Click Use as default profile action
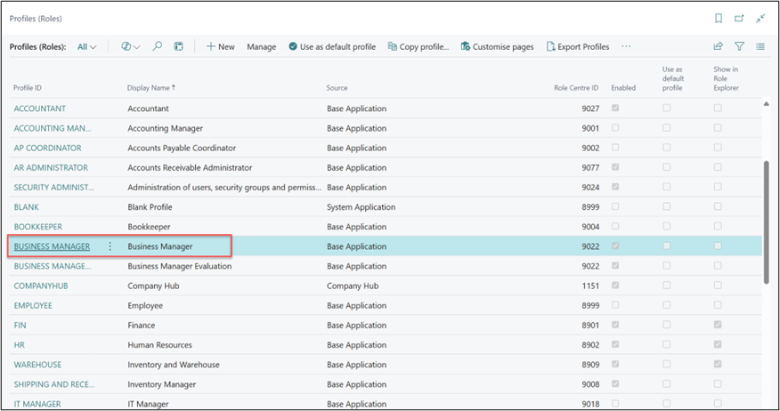Viewport: 780px width, 411px height. click(332, 47)
